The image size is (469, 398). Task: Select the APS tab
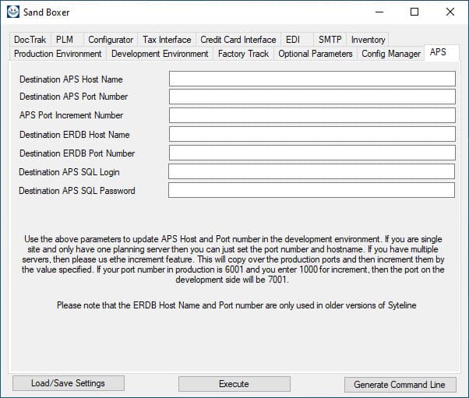tap(442, 53)
